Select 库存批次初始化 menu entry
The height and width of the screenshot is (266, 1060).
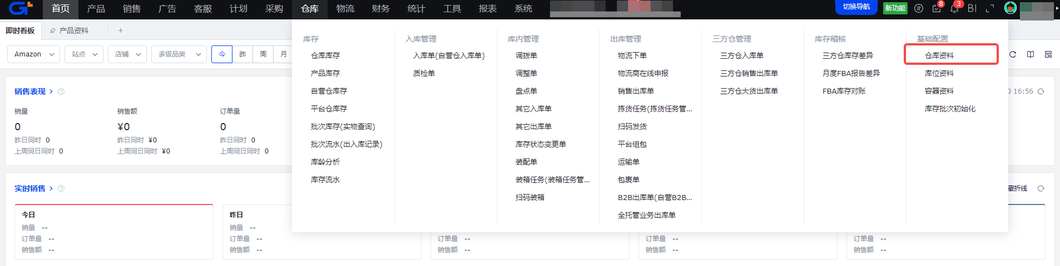tap(950, 109)
